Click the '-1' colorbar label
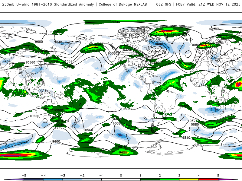242x181 pixels. point(101,176)
